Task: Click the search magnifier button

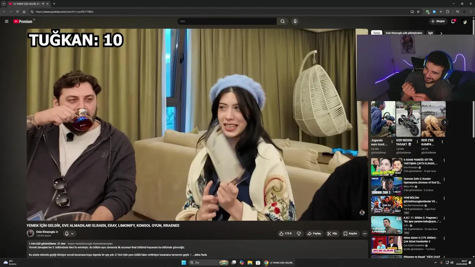Action: point(282,22)
